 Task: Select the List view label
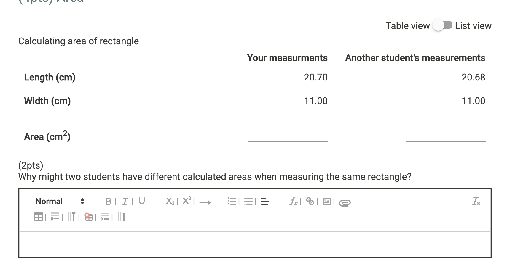tap(473, 26)
